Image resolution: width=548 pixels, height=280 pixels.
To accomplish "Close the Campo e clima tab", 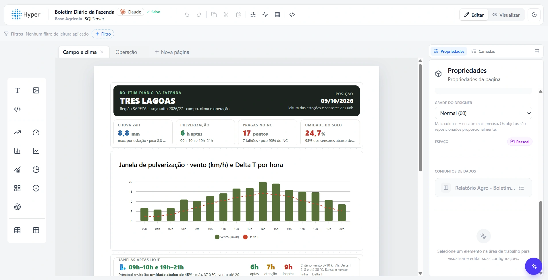I will pyautogui.click(x=102, y=52).
